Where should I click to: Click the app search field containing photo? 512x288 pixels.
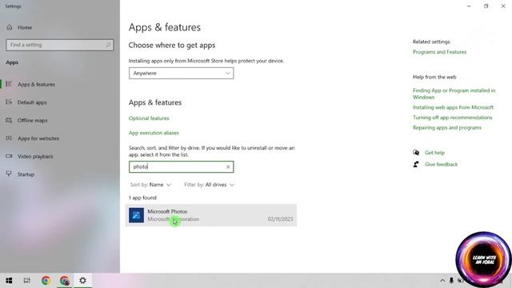click(x=182, y=167)
